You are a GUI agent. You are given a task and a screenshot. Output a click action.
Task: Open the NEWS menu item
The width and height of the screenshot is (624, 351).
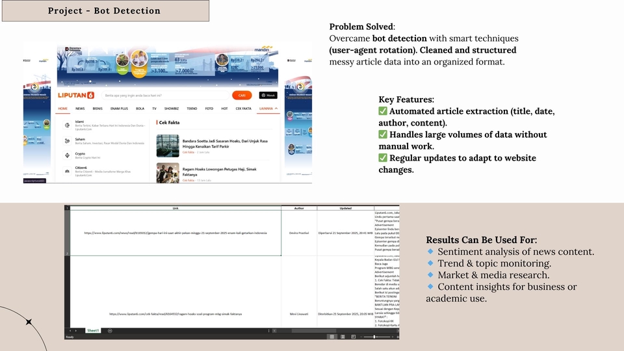80,109
